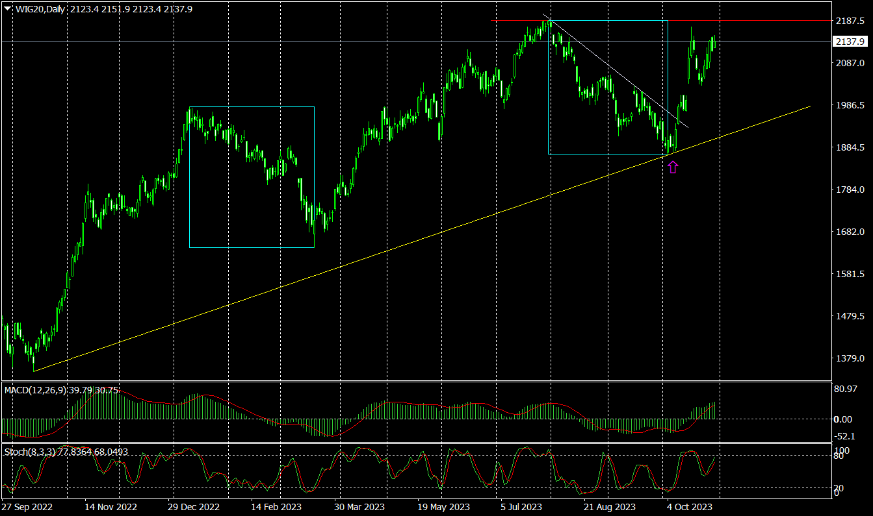Click the 2187.5 price axis label
Image resolution: width=873 pixels, height=516 pixels.
[850, 21]
